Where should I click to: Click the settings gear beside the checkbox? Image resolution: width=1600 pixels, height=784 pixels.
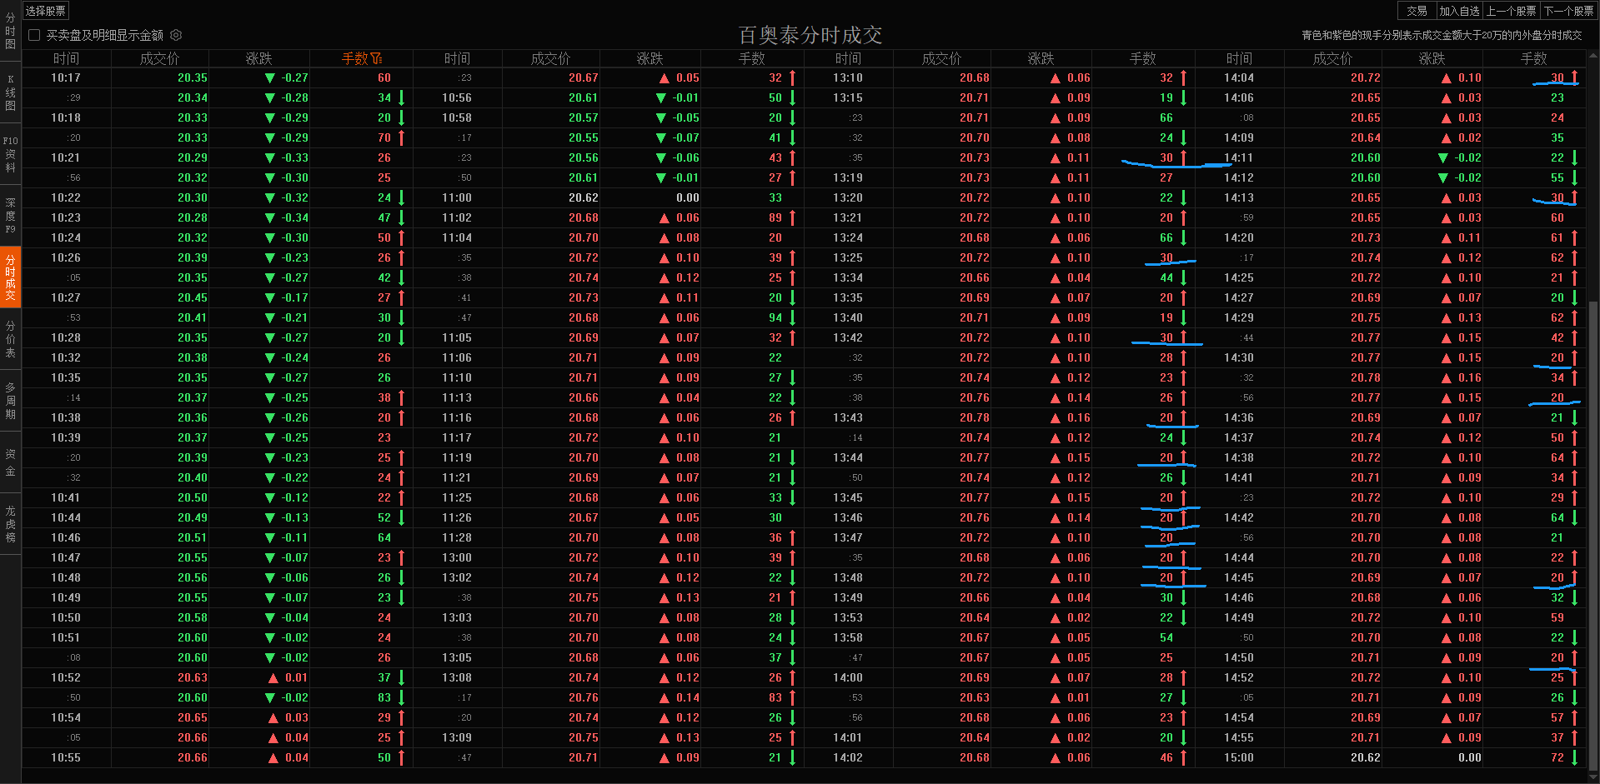(x=175, y=35)
